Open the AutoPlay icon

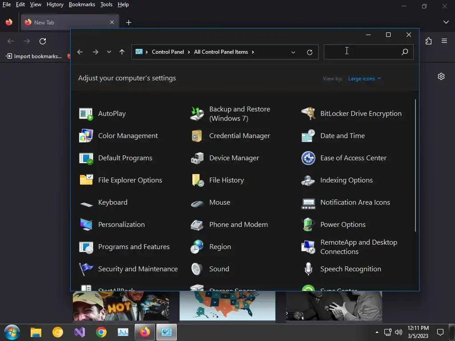click(86, 114)
